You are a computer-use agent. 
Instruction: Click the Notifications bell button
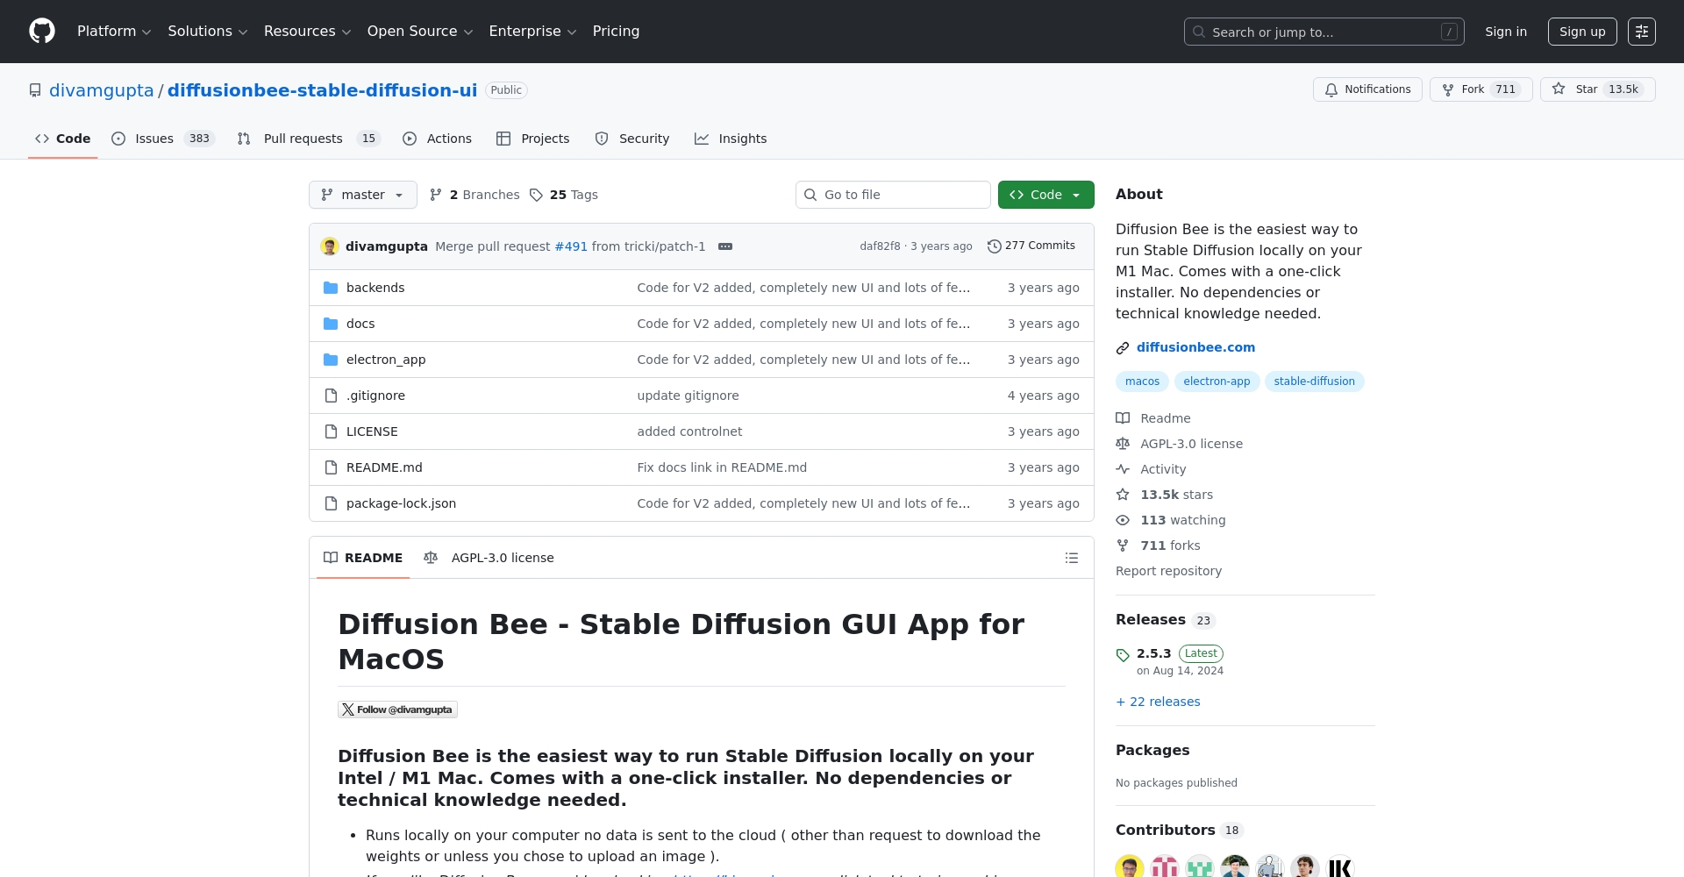1367,89
